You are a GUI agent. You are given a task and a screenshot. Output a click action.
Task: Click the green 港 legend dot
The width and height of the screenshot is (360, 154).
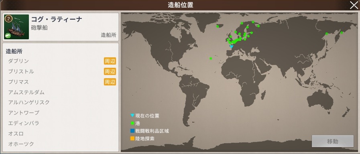[x=132, y=123]
